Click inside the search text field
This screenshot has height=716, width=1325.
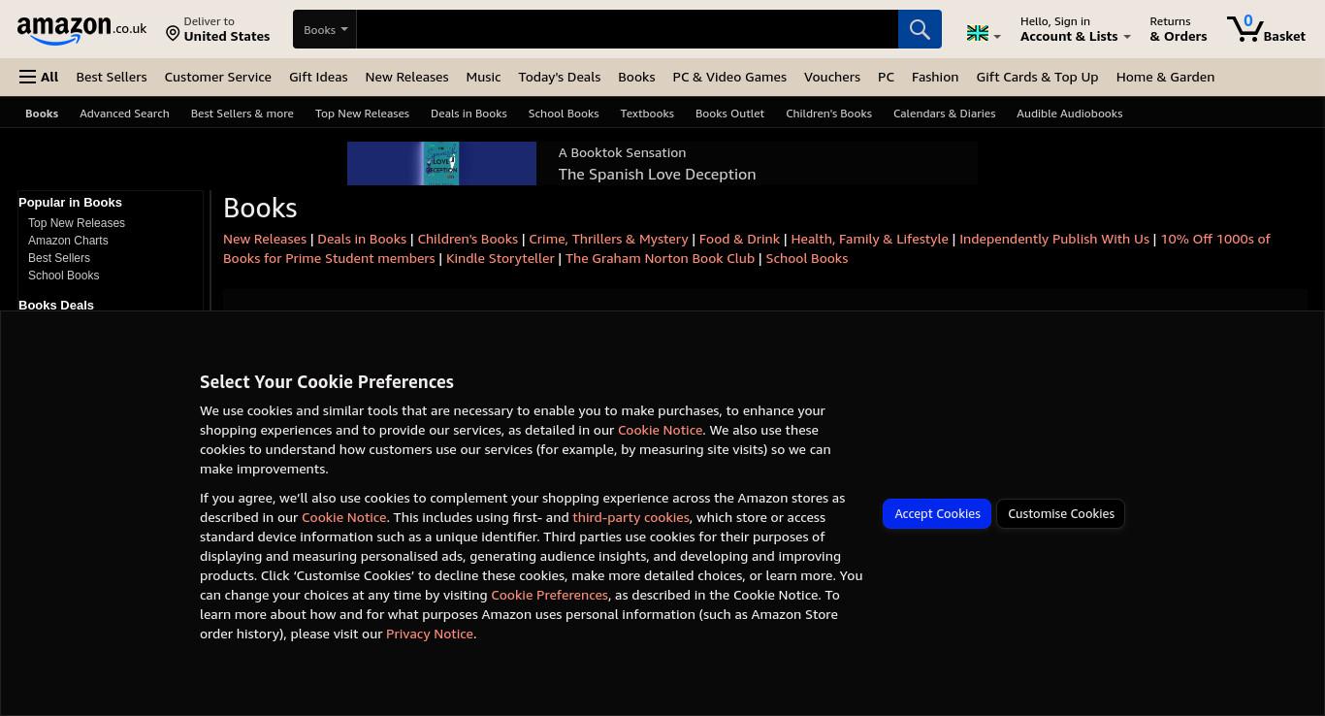pos(627,29)
